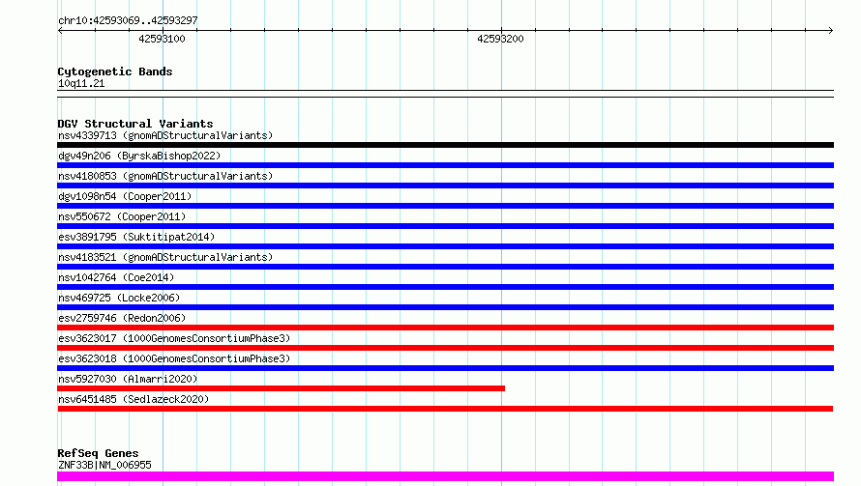Click the short red nsv5927030 bar
Viewport: 861px width, 486px height.
(281, 388)
